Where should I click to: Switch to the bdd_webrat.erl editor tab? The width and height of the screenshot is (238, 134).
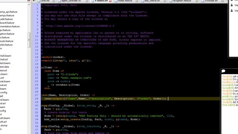pos(152,1)
